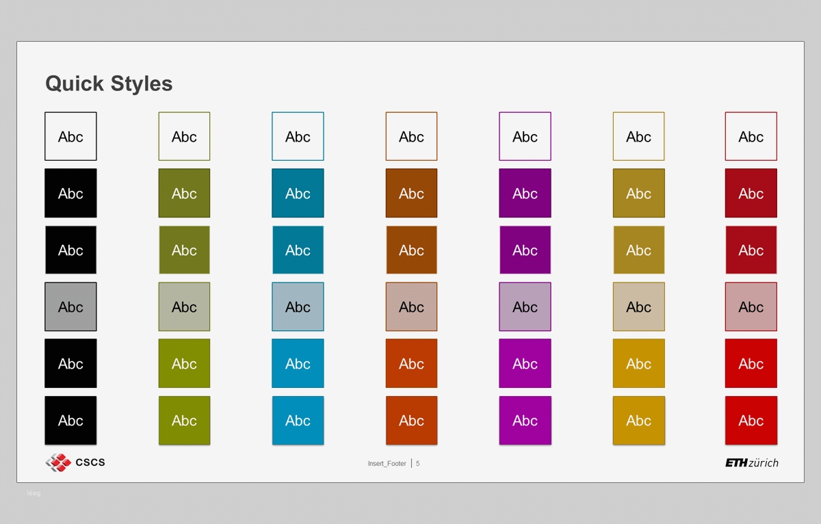
Task: Select the dark purple Abc swatch in second row
Action: [525, 193]
